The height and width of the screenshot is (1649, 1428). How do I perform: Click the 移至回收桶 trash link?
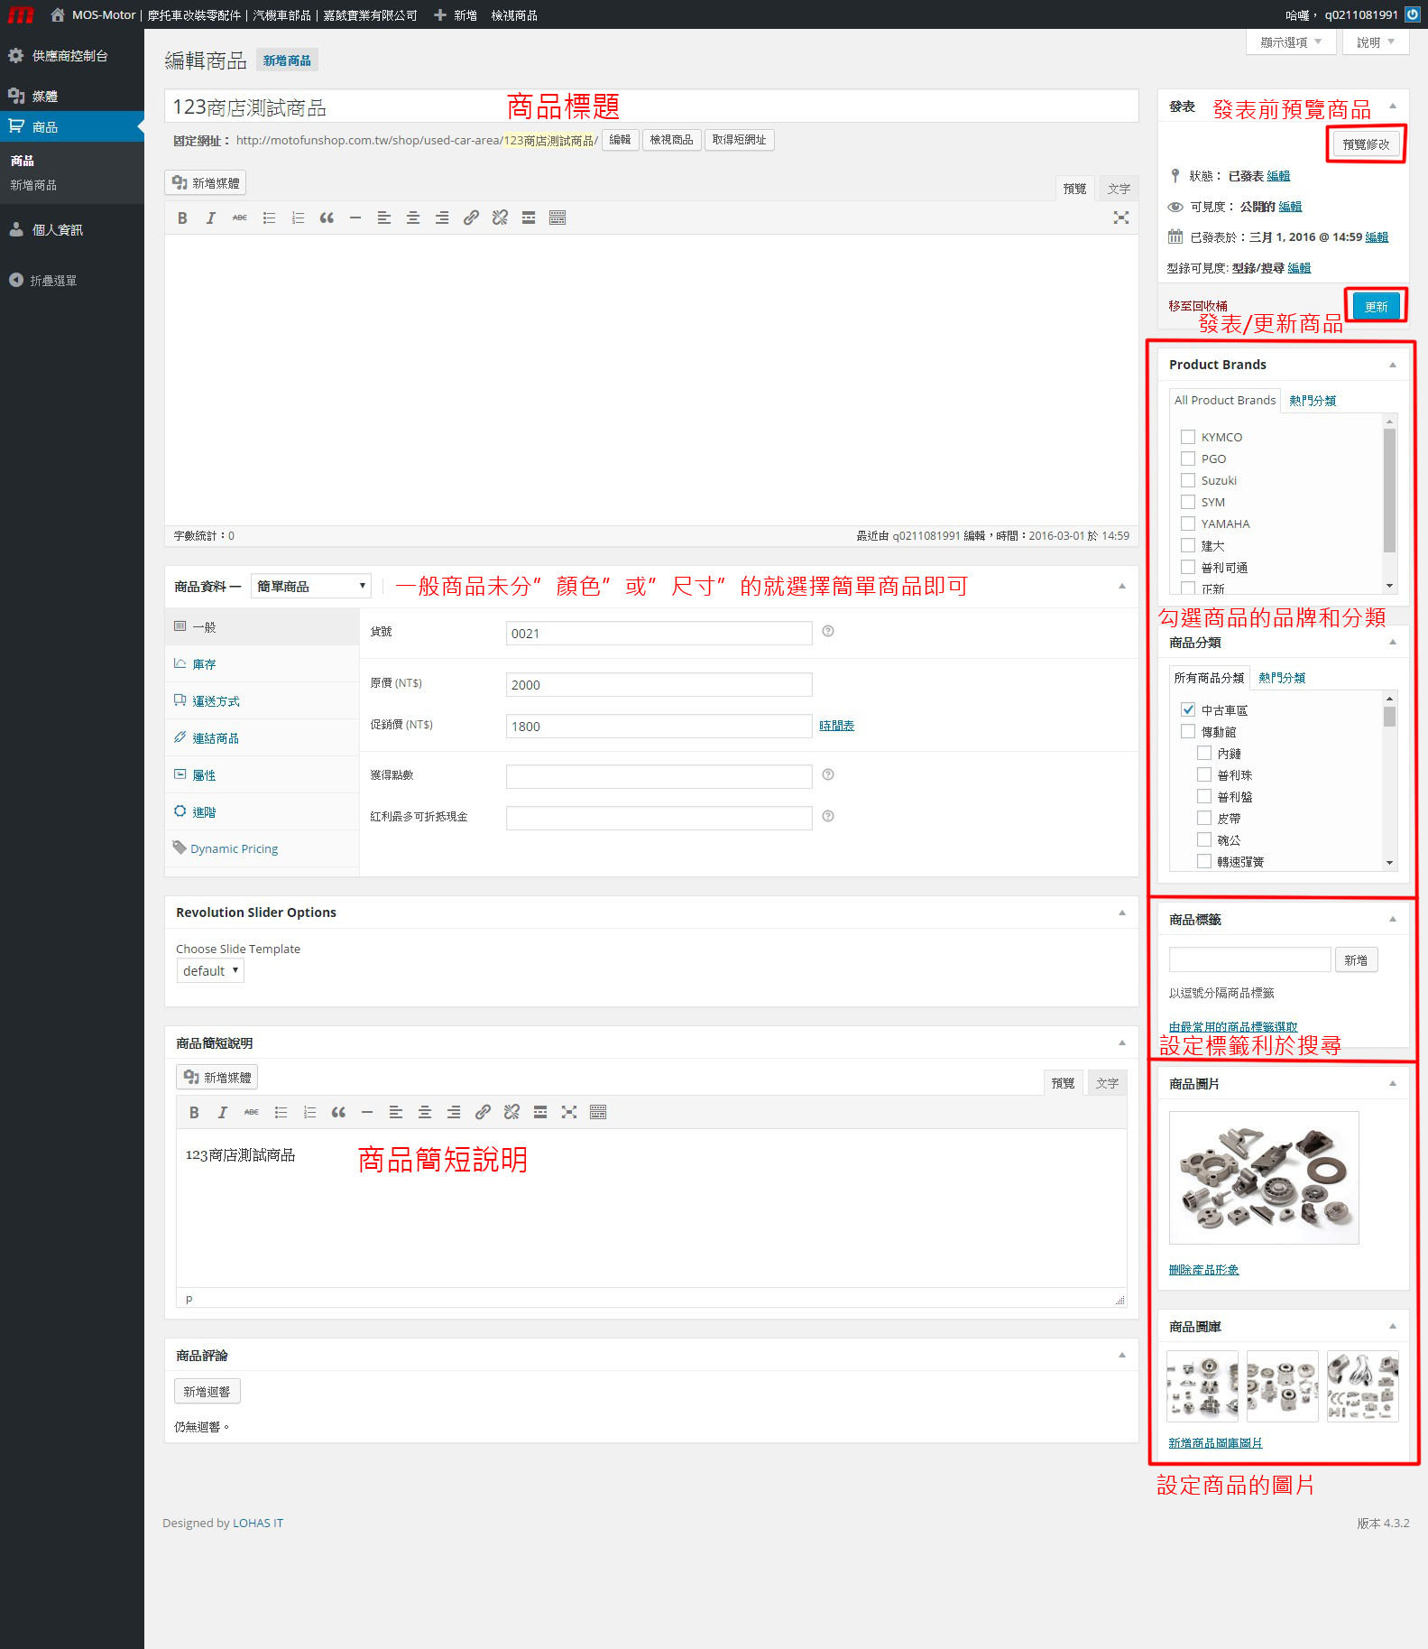pyautogui.click(x=1197, y=306)
